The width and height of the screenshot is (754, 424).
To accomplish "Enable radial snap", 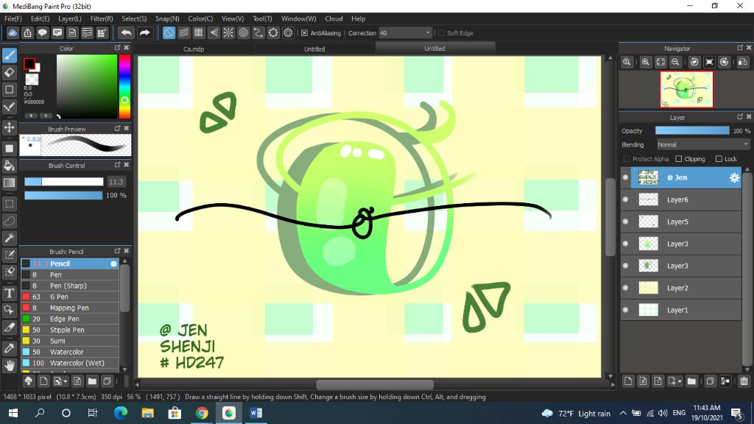I will tap(228, 32).
